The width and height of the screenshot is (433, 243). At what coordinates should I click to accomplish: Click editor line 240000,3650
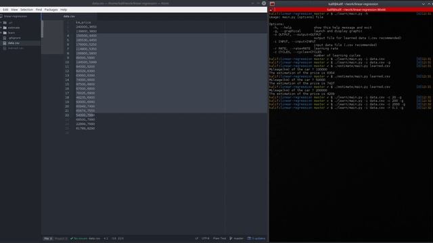tap(86, 27)
